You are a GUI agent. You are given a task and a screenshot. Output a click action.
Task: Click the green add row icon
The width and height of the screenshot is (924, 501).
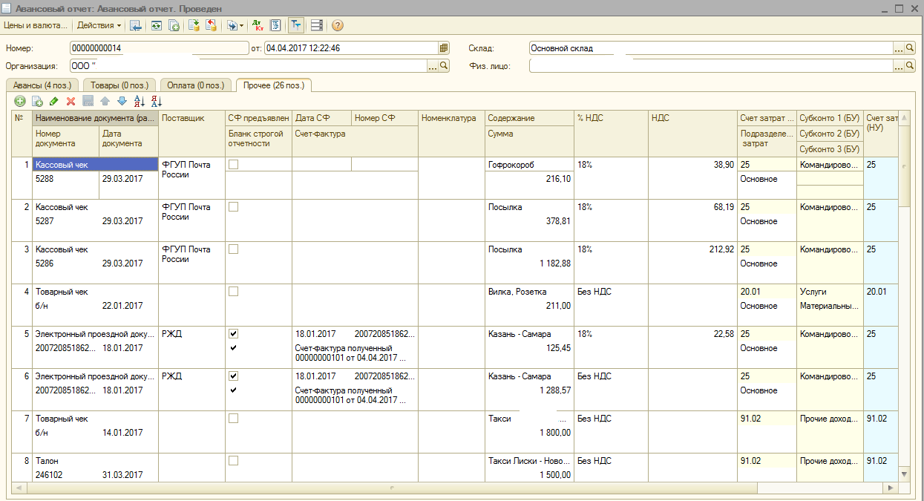pos(20,101)
